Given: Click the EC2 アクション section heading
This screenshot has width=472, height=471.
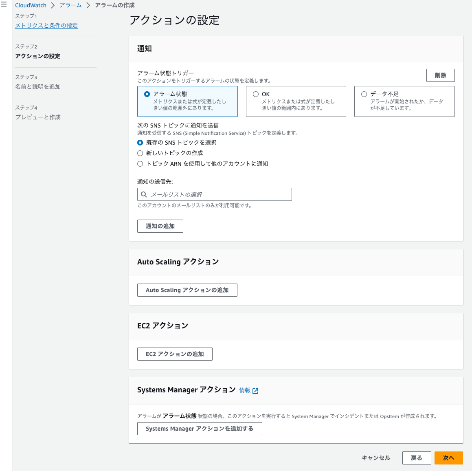Looking at the screenshot, I should point(162,326).
